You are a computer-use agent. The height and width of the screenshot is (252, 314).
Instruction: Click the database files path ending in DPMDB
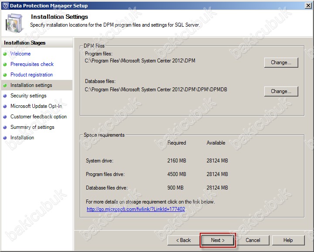tap(156, 90)
